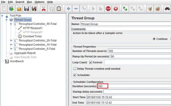Screen dimensions: 171x106
Task: Click the Test Plan flask icon
Action: 7,16
